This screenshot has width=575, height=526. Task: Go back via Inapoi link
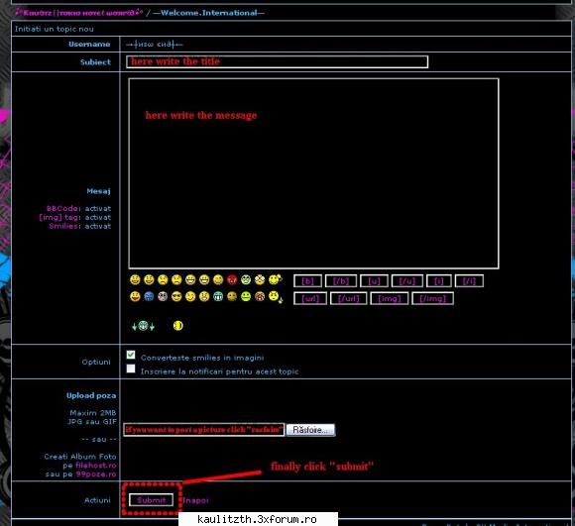(196, 500)
